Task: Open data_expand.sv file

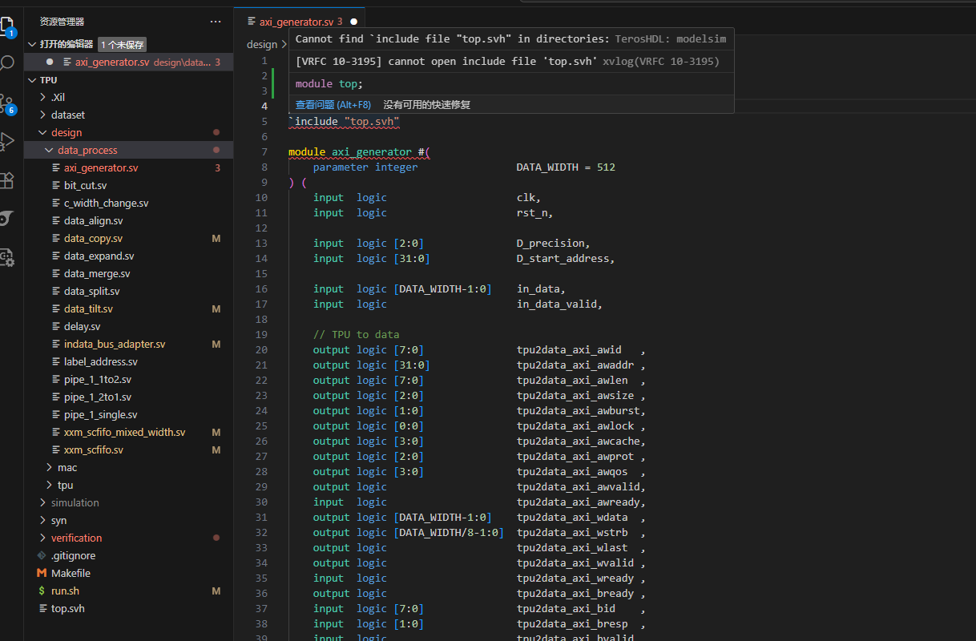Action: tap(99, 256)
